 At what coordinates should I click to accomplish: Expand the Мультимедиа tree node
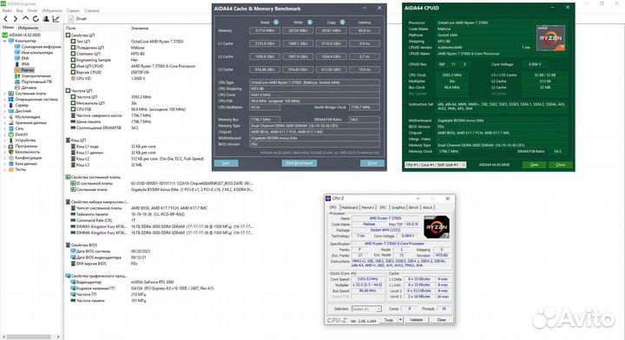click(5, 116)
